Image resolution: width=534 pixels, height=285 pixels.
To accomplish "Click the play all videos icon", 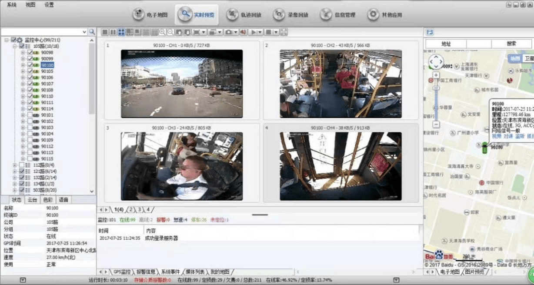I will [254, 32].
